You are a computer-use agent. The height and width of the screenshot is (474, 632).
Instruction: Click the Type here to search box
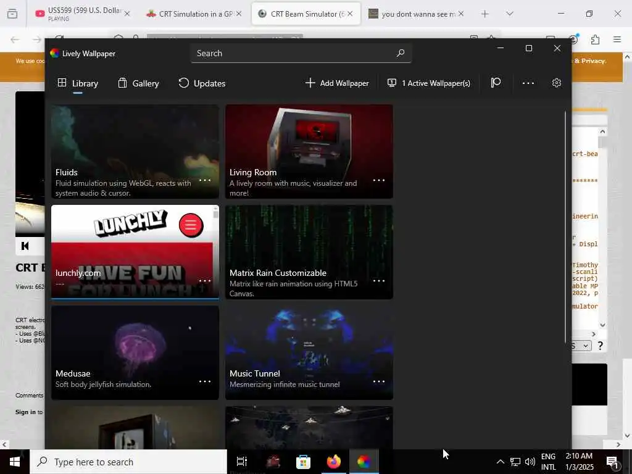tap(128, 462)
